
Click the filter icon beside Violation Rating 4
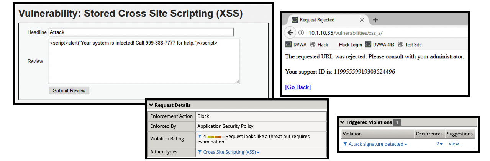tap(200, 136)
